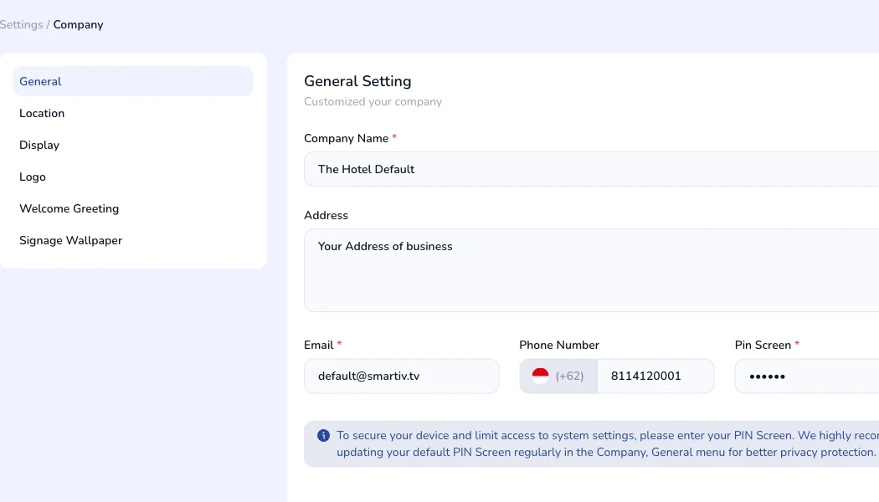879x502 pixels.
Task: Open the Location settings section
Action: pyautogui.click(x=133, y=113)
